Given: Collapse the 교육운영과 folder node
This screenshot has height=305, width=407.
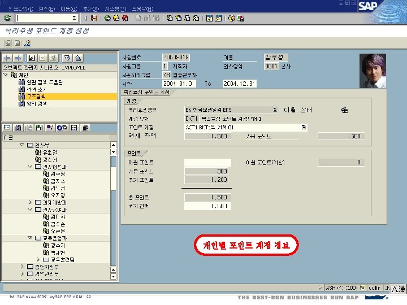Looking at the screenshot, I should 30,238.
